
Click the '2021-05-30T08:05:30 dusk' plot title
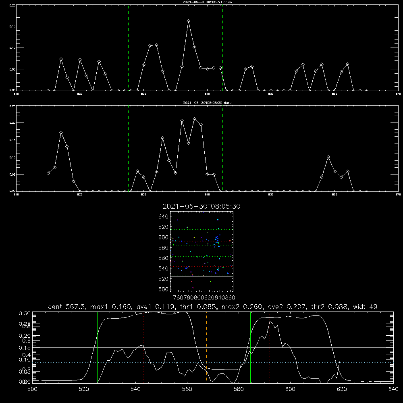click(207, 103)
